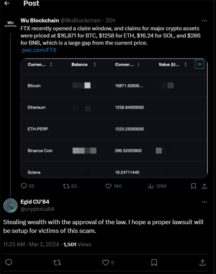Sort table by Balance column arrow
The width and height of the screenshot is (216, 274).
(x=95, y=64)
